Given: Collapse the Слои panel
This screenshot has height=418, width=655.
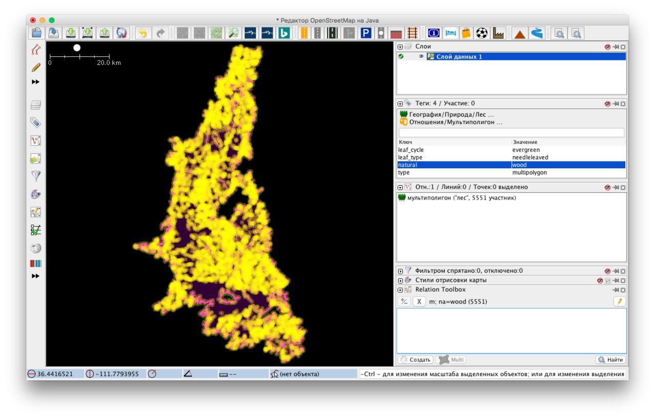Looking at the screenshot, I should coord(400,47).
